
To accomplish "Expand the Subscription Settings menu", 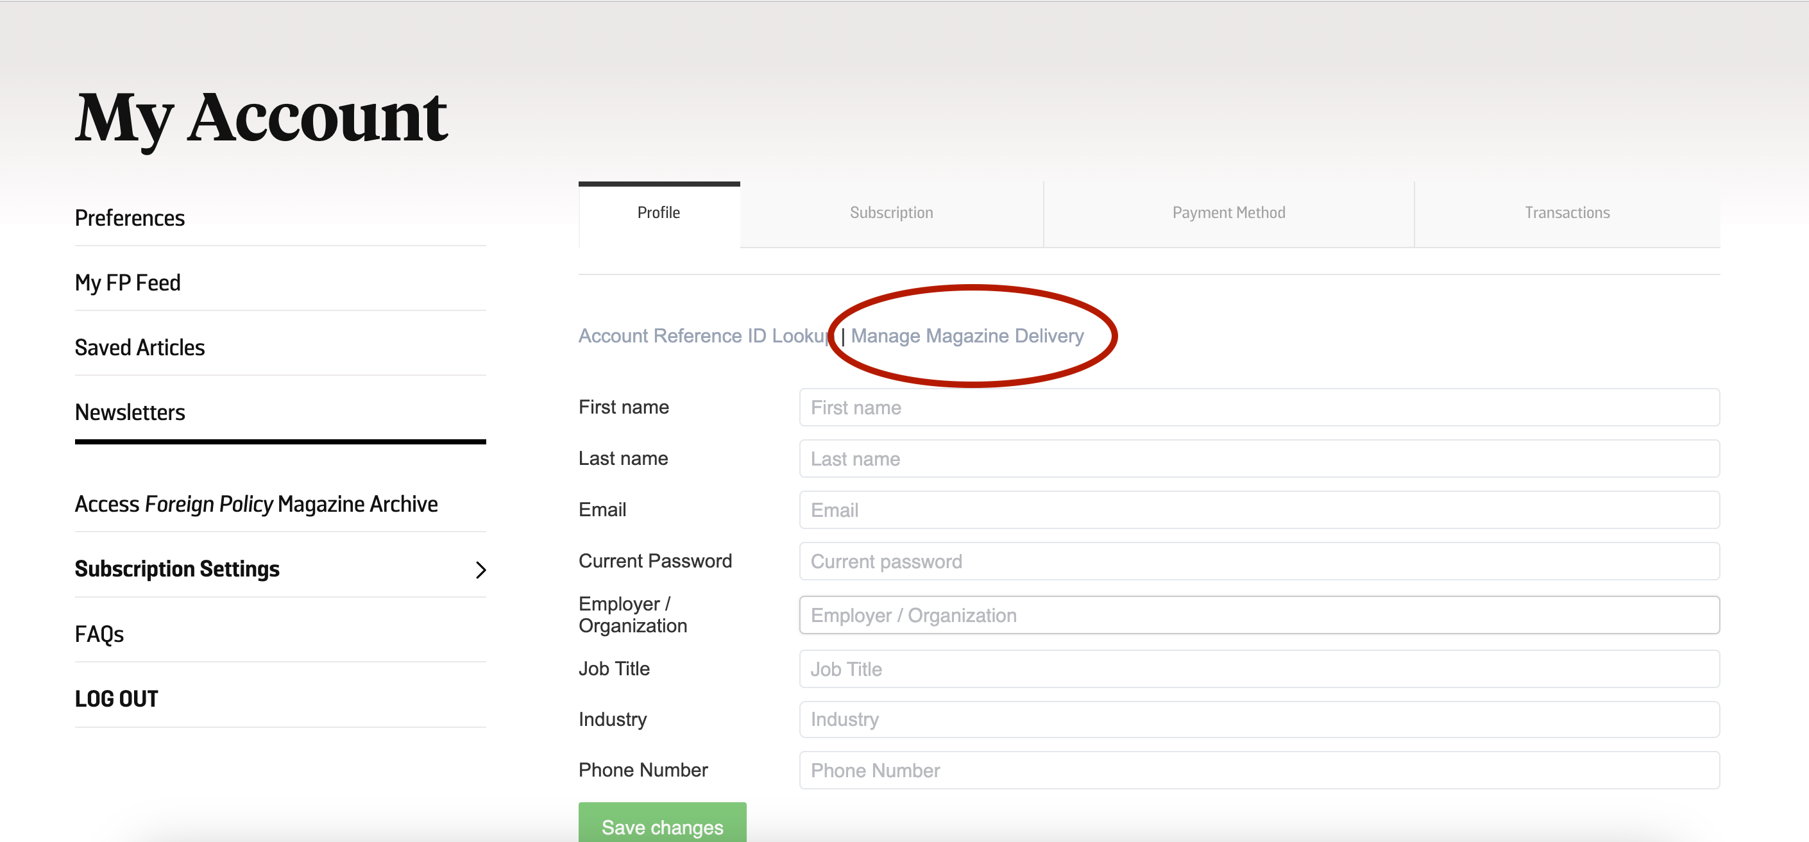I will point(178,569).
